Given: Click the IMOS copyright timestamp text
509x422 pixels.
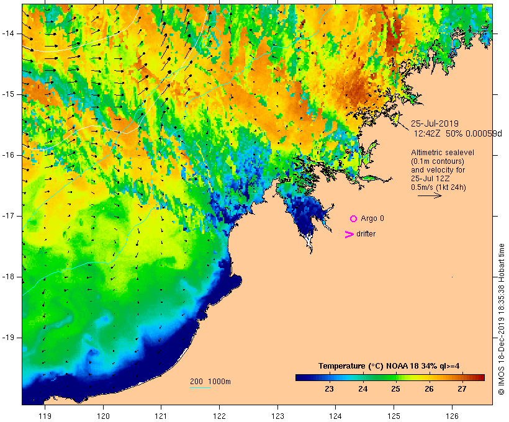Looking at the screenshot, I should 502,320.
